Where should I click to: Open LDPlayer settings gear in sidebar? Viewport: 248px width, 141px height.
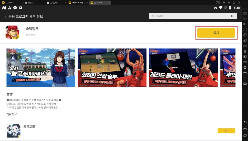pyautogui.click(x=245, y=8)
